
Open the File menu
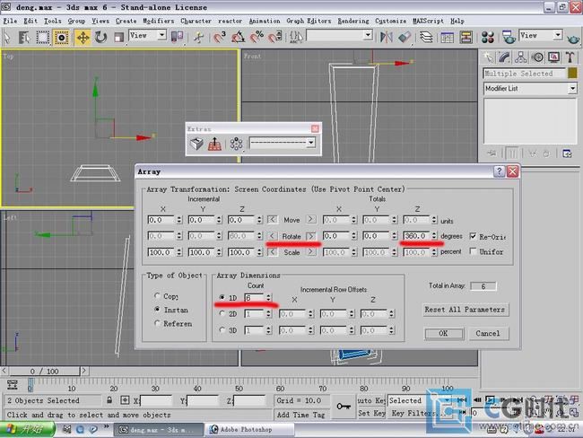10,22
